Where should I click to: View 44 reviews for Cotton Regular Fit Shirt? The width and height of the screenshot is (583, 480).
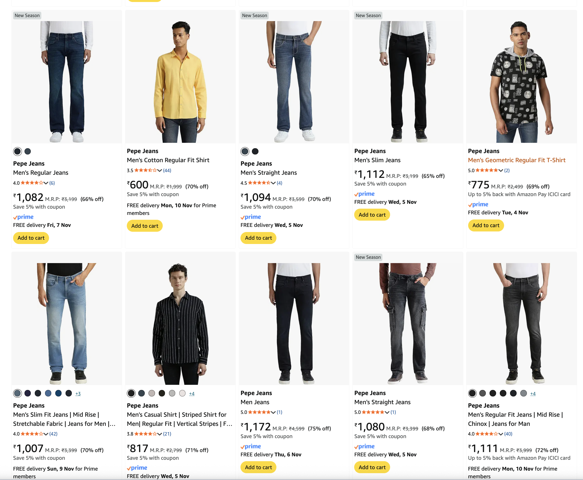tap(167, 170)
